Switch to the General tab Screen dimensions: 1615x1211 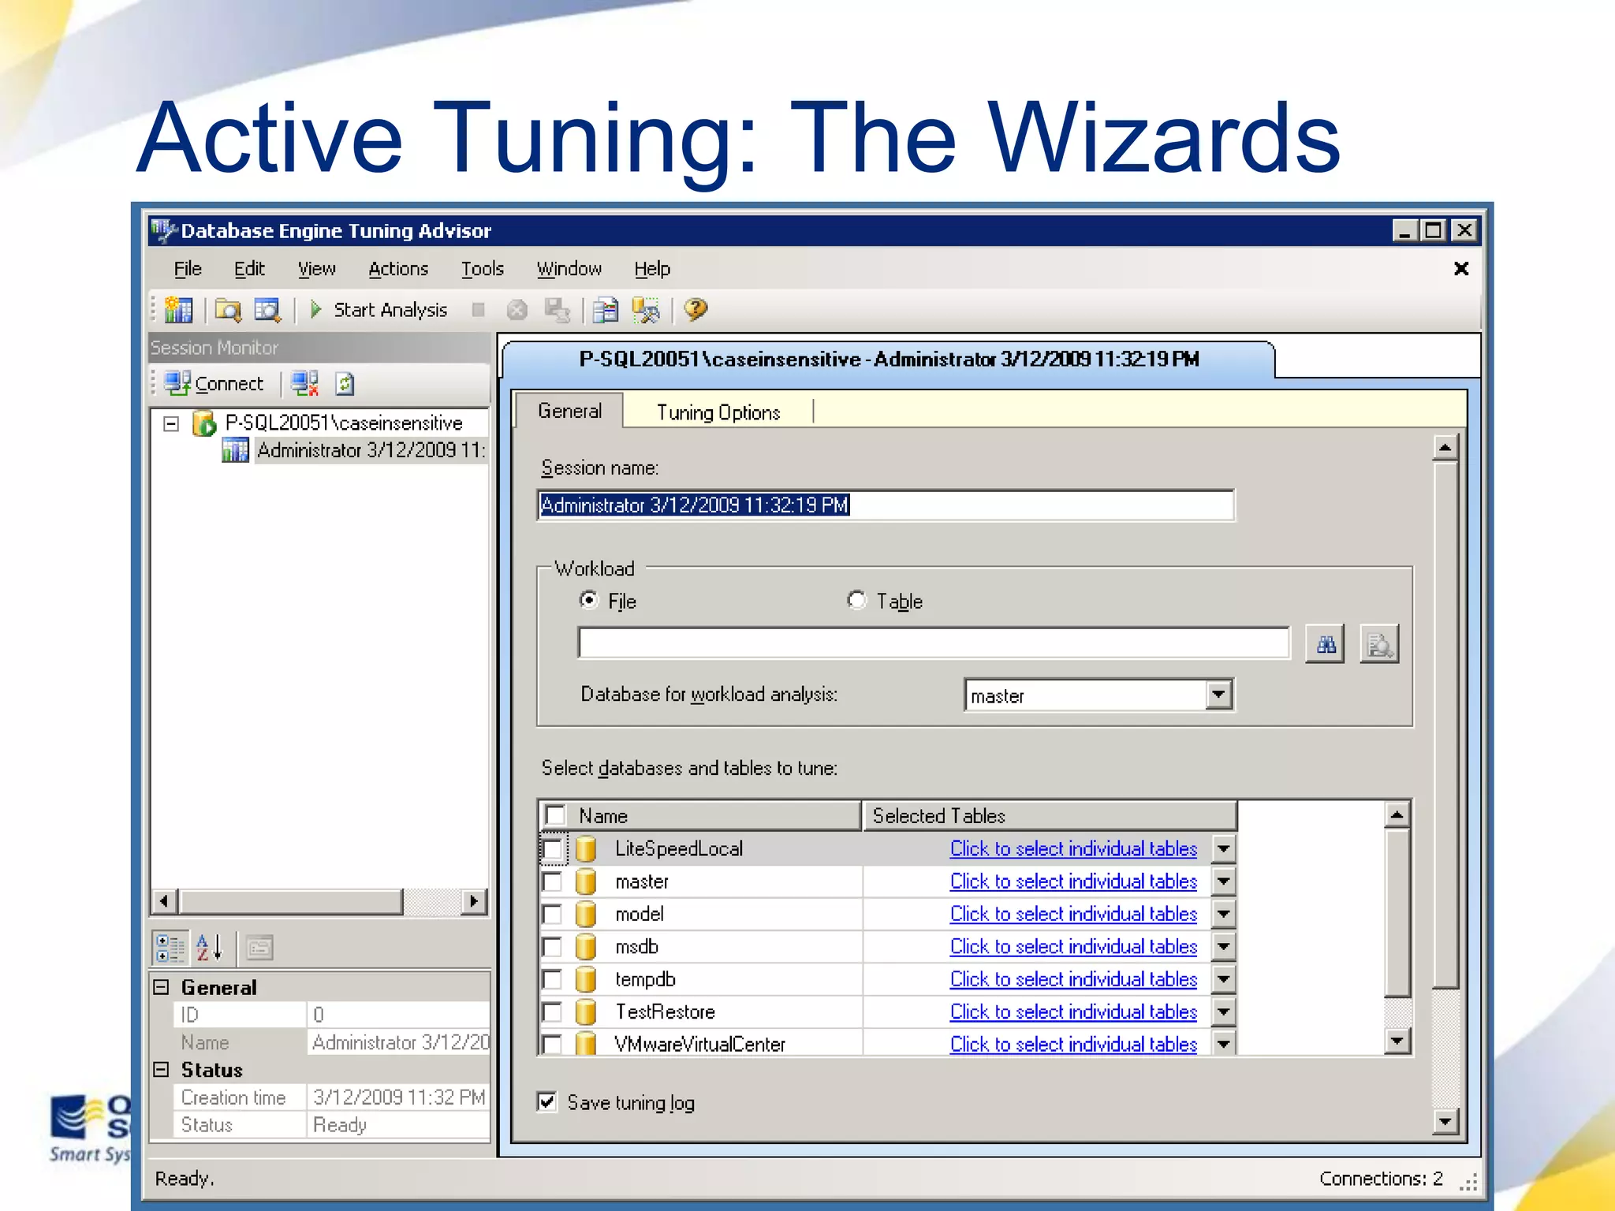tap(569, 411)
